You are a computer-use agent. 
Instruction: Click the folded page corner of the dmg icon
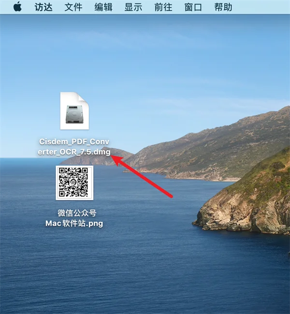83,97
